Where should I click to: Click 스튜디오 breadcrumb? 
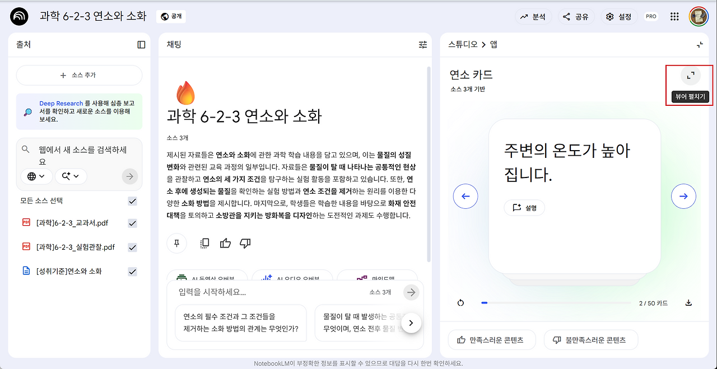pos(463,45)
